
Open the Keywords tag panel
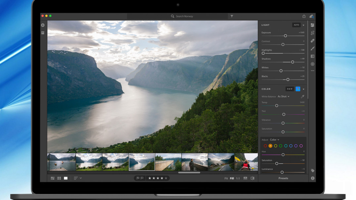pos(312,171)
